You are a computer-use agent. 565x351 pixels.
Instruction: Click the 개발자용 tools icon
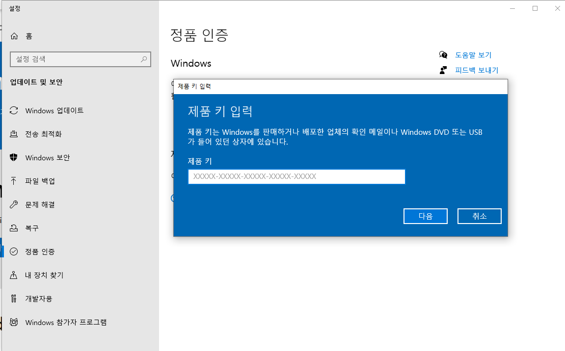tap(14, 299)
